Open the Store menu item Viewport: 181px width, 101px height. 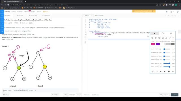coord(46,12)
